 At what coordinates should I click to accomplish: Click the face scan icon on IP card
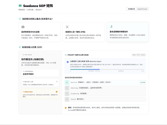pos(67,27)
